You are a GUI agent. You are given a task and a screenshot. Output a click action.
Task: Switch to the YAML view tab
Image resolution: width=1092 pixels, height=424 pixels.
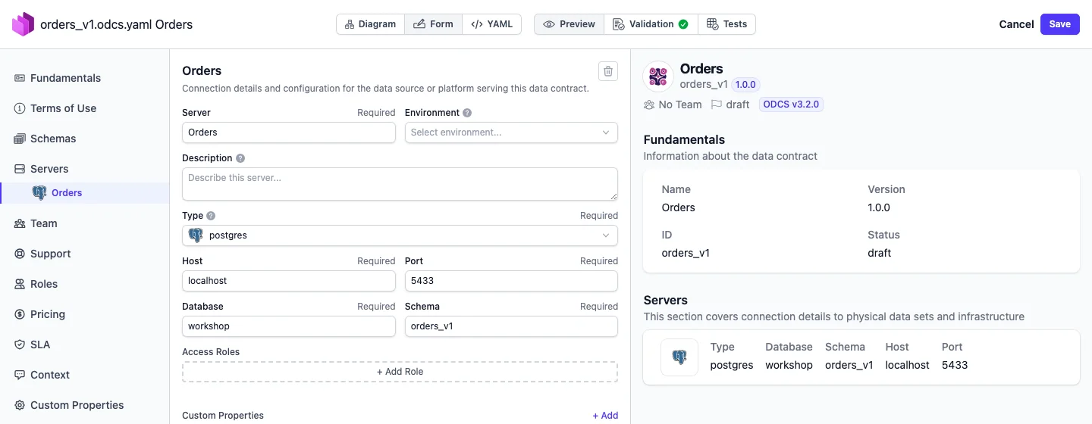[x=491, y=24]
